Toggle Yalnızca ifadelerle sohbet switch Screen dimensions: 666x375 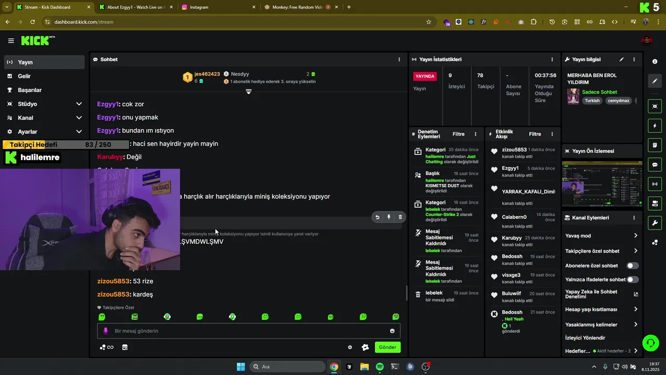pyautogui.click(x=633, y=280)
